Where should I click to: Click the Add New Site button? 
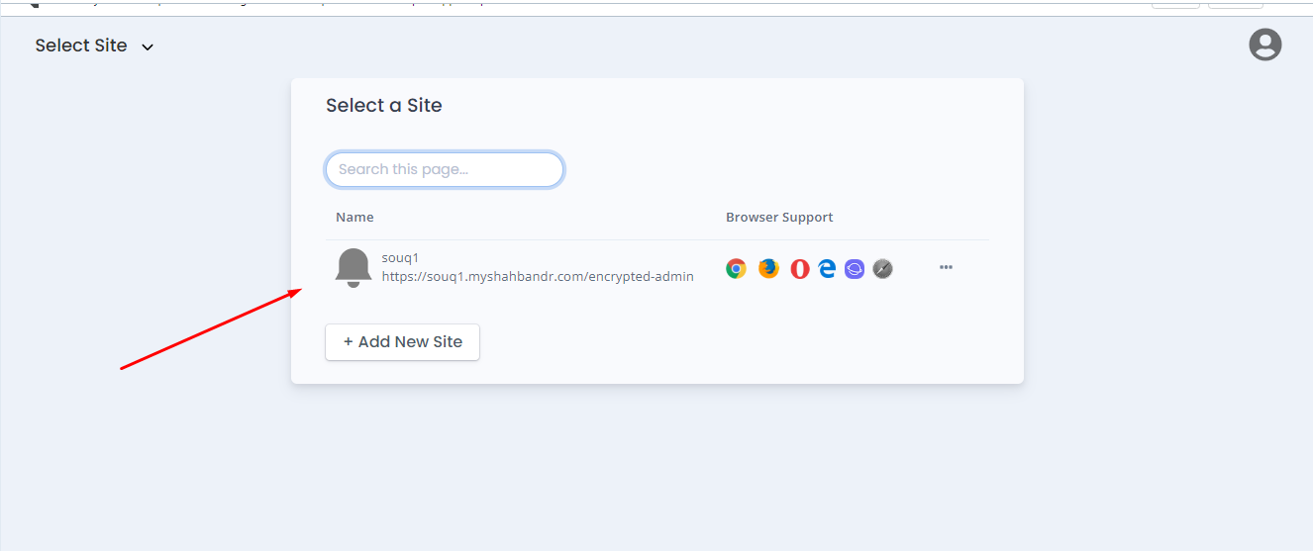[402, 341]
